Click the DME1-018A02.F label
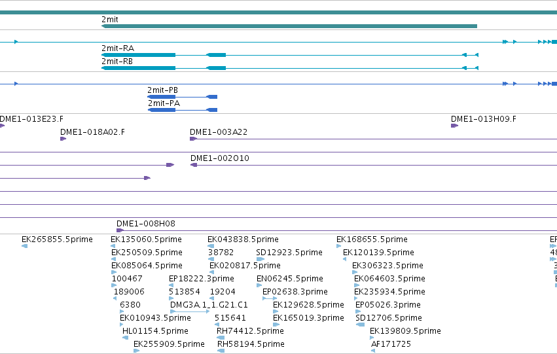 tap(93, 132)
